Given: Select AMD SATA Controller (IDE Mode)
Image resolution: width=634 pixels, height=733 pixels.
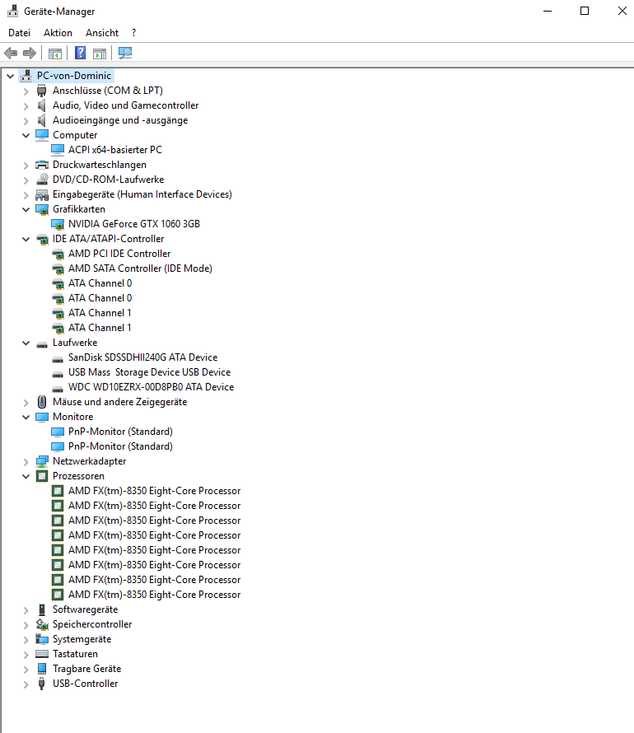Looking at the screenshot, I should [x=140, y=268].
